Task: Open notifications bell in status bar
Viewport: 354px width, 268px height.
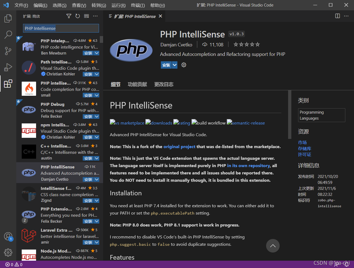Action: coord(346,264)
